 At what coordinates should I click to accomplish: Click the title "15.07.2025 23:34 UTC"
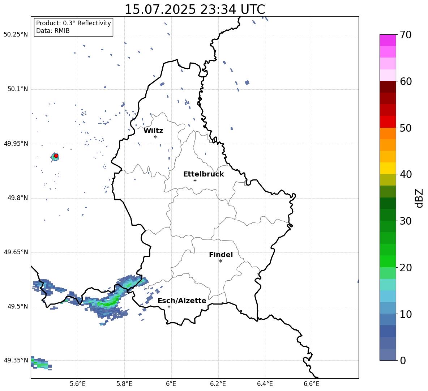tap(194, 9)
